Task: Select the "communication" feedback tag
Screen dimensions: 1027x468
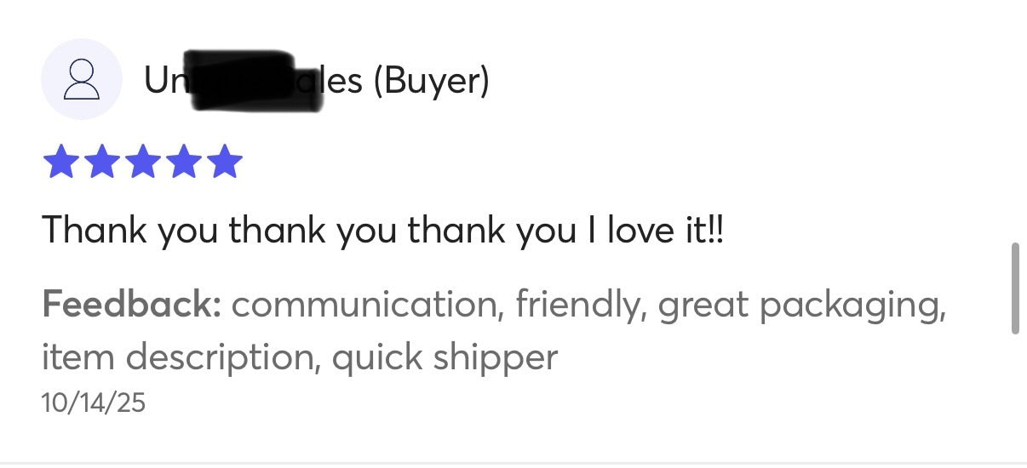Action: click(366, 304)
